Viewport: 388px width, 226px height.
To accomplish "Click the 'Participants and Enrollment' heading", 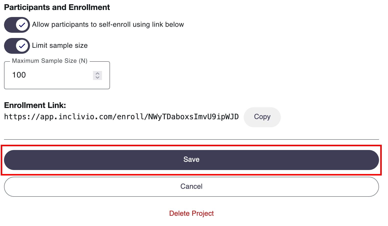I will [x=57, y=7].
